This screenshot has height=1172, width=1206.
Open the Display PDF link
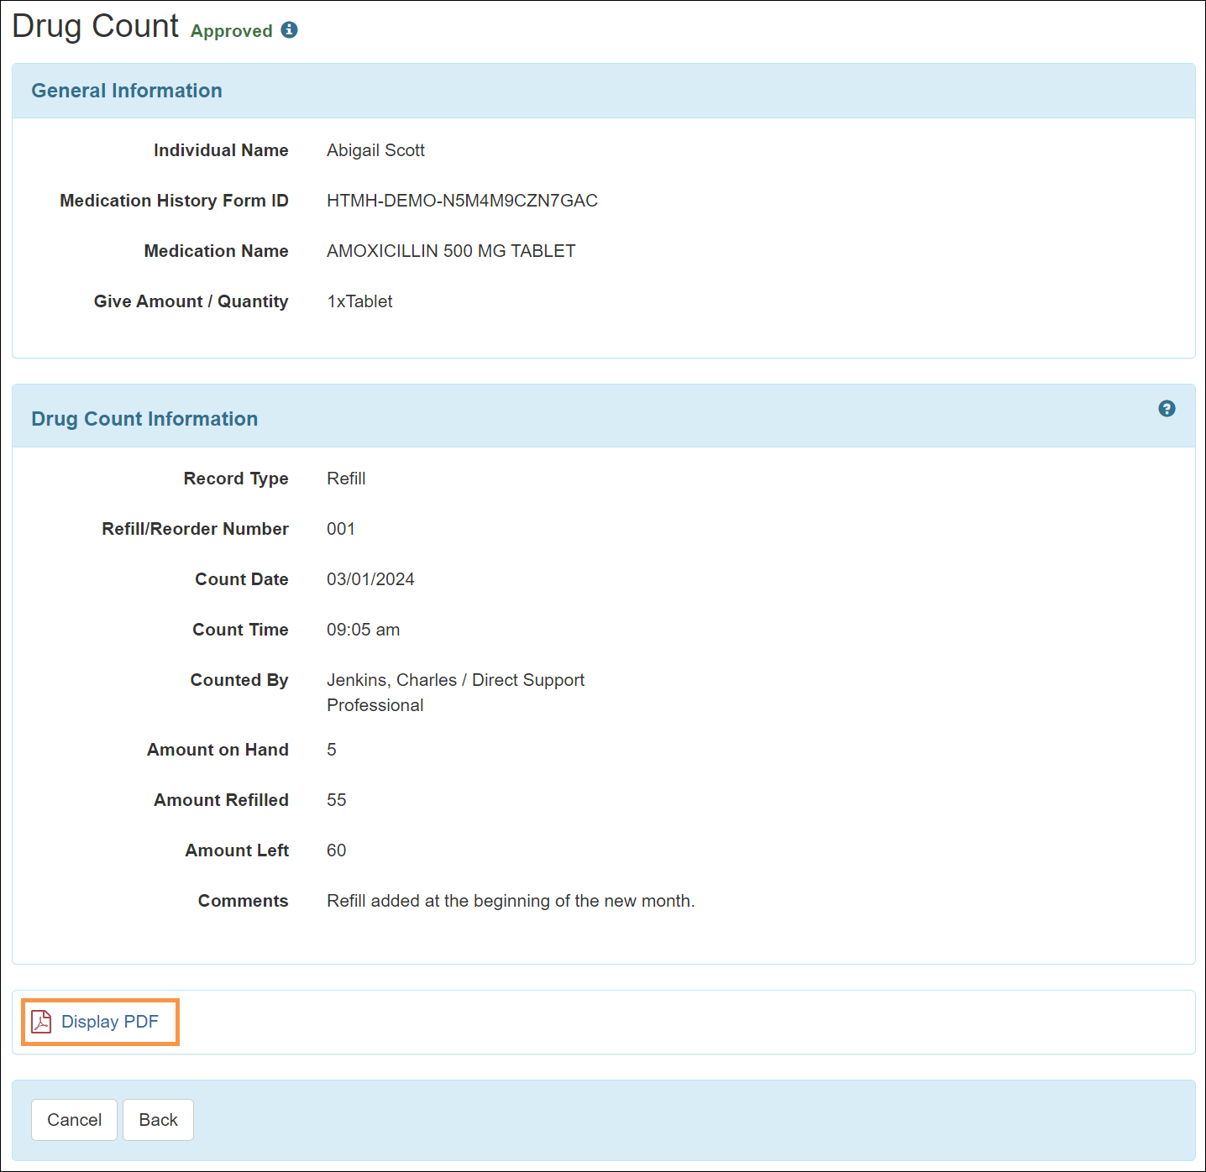tap(110, 1022)
